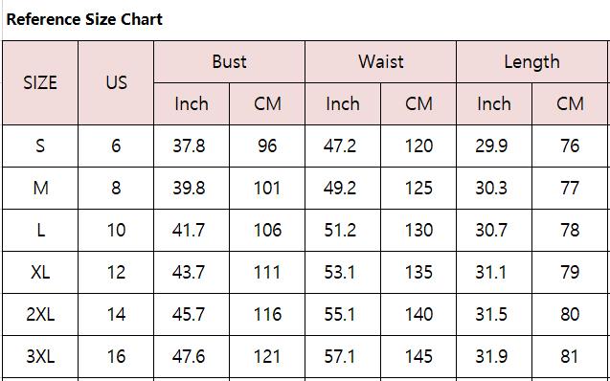Viewport: 610px width, 381px height.
Task: Click the Waist header cell
Action: point(380,62)
